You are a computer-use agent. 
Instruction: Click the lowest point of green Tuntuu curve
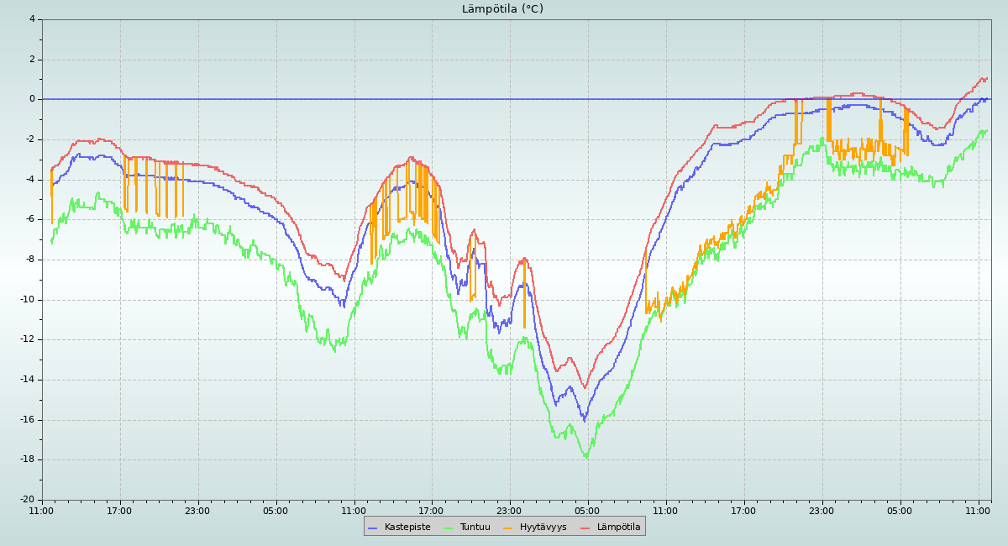point(586,457)
